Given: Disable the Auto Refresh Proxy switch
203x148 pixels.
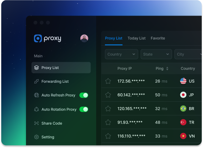Looking at the screenshot, I should 84,95.
